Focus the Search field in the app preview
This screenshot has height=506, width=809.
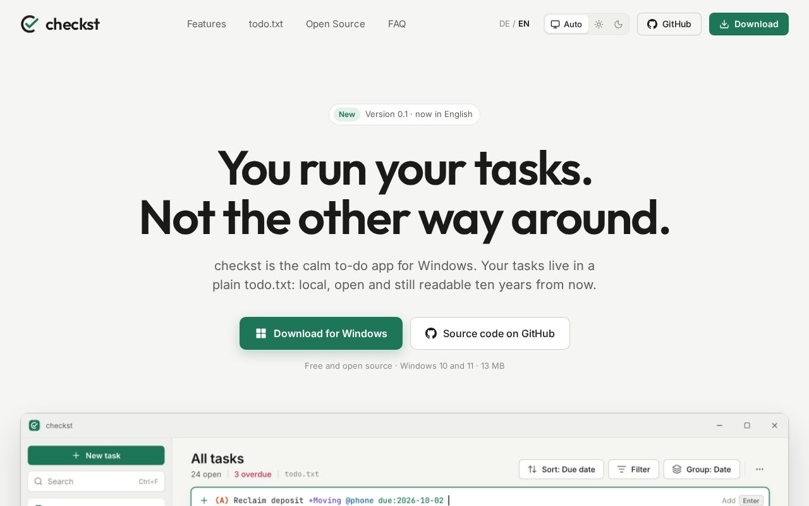click(96, 481)
